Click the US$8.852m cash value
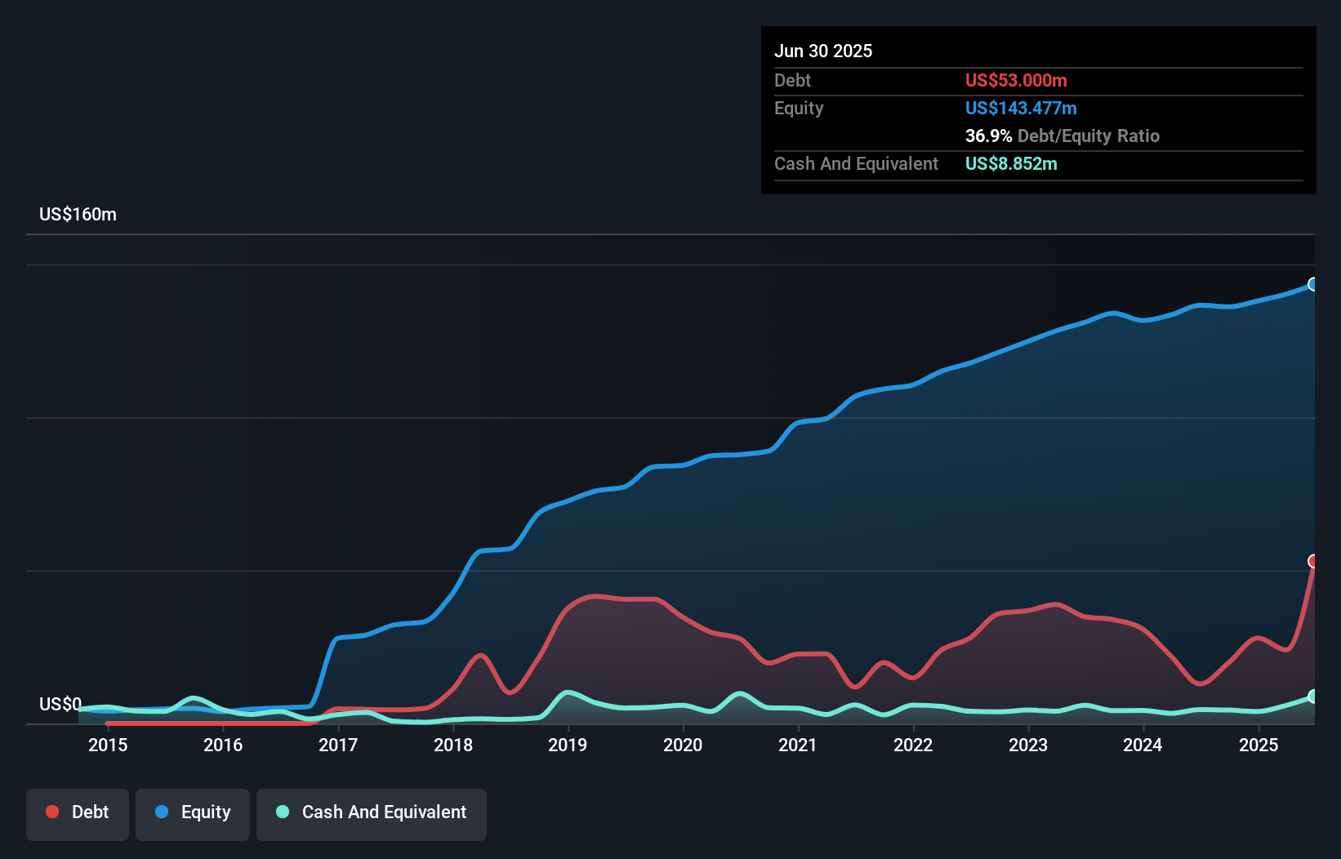Image resolution: width=1341 pixels, height=859 pixels. (x=1011, y=163)
